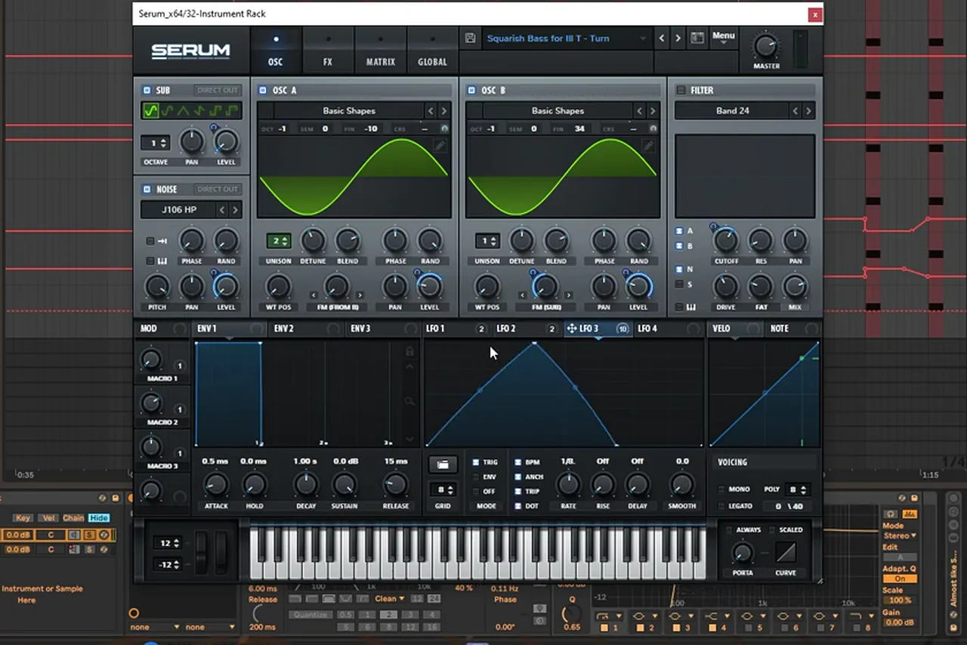Open the Squarish Bass preset name dropdown
The image size is (967, 645).
[567, 38]
